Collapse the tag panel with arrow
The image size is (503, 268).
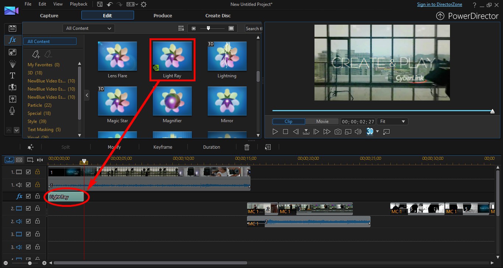click(87, 95)
